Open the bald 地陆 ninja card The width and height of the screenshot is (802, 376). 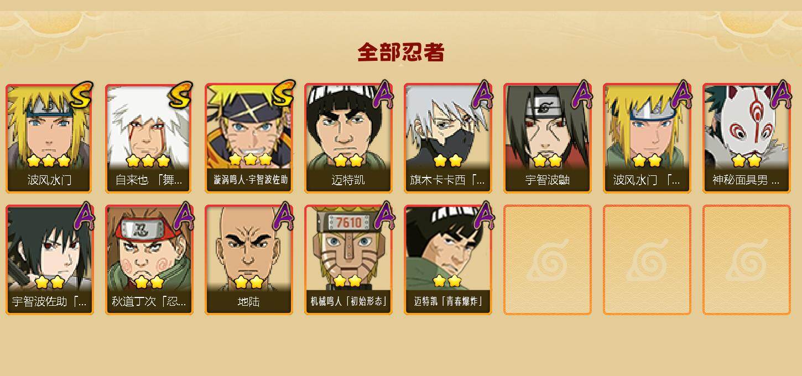coord(249,260)
